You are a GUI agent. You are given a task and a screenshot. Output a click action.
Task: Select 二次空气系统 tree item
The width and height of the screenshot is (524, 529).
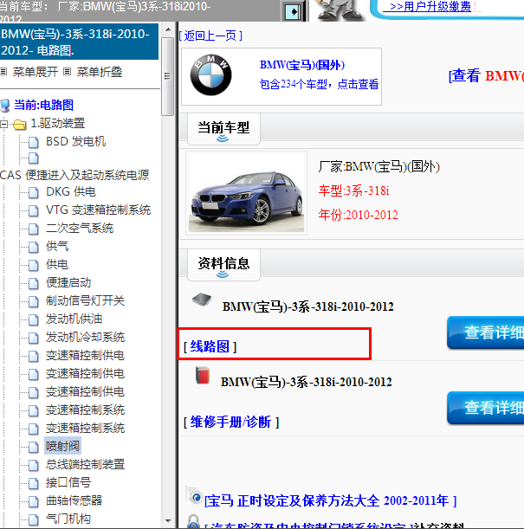click(x=80, y=228)
